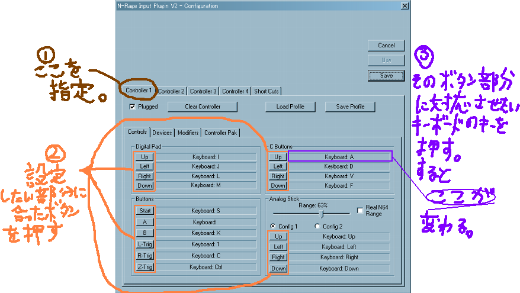Assign Analog Stick Left mapping
Viewport: 520px width, 293px height.
pyautogui.click(x=278, y=247)
